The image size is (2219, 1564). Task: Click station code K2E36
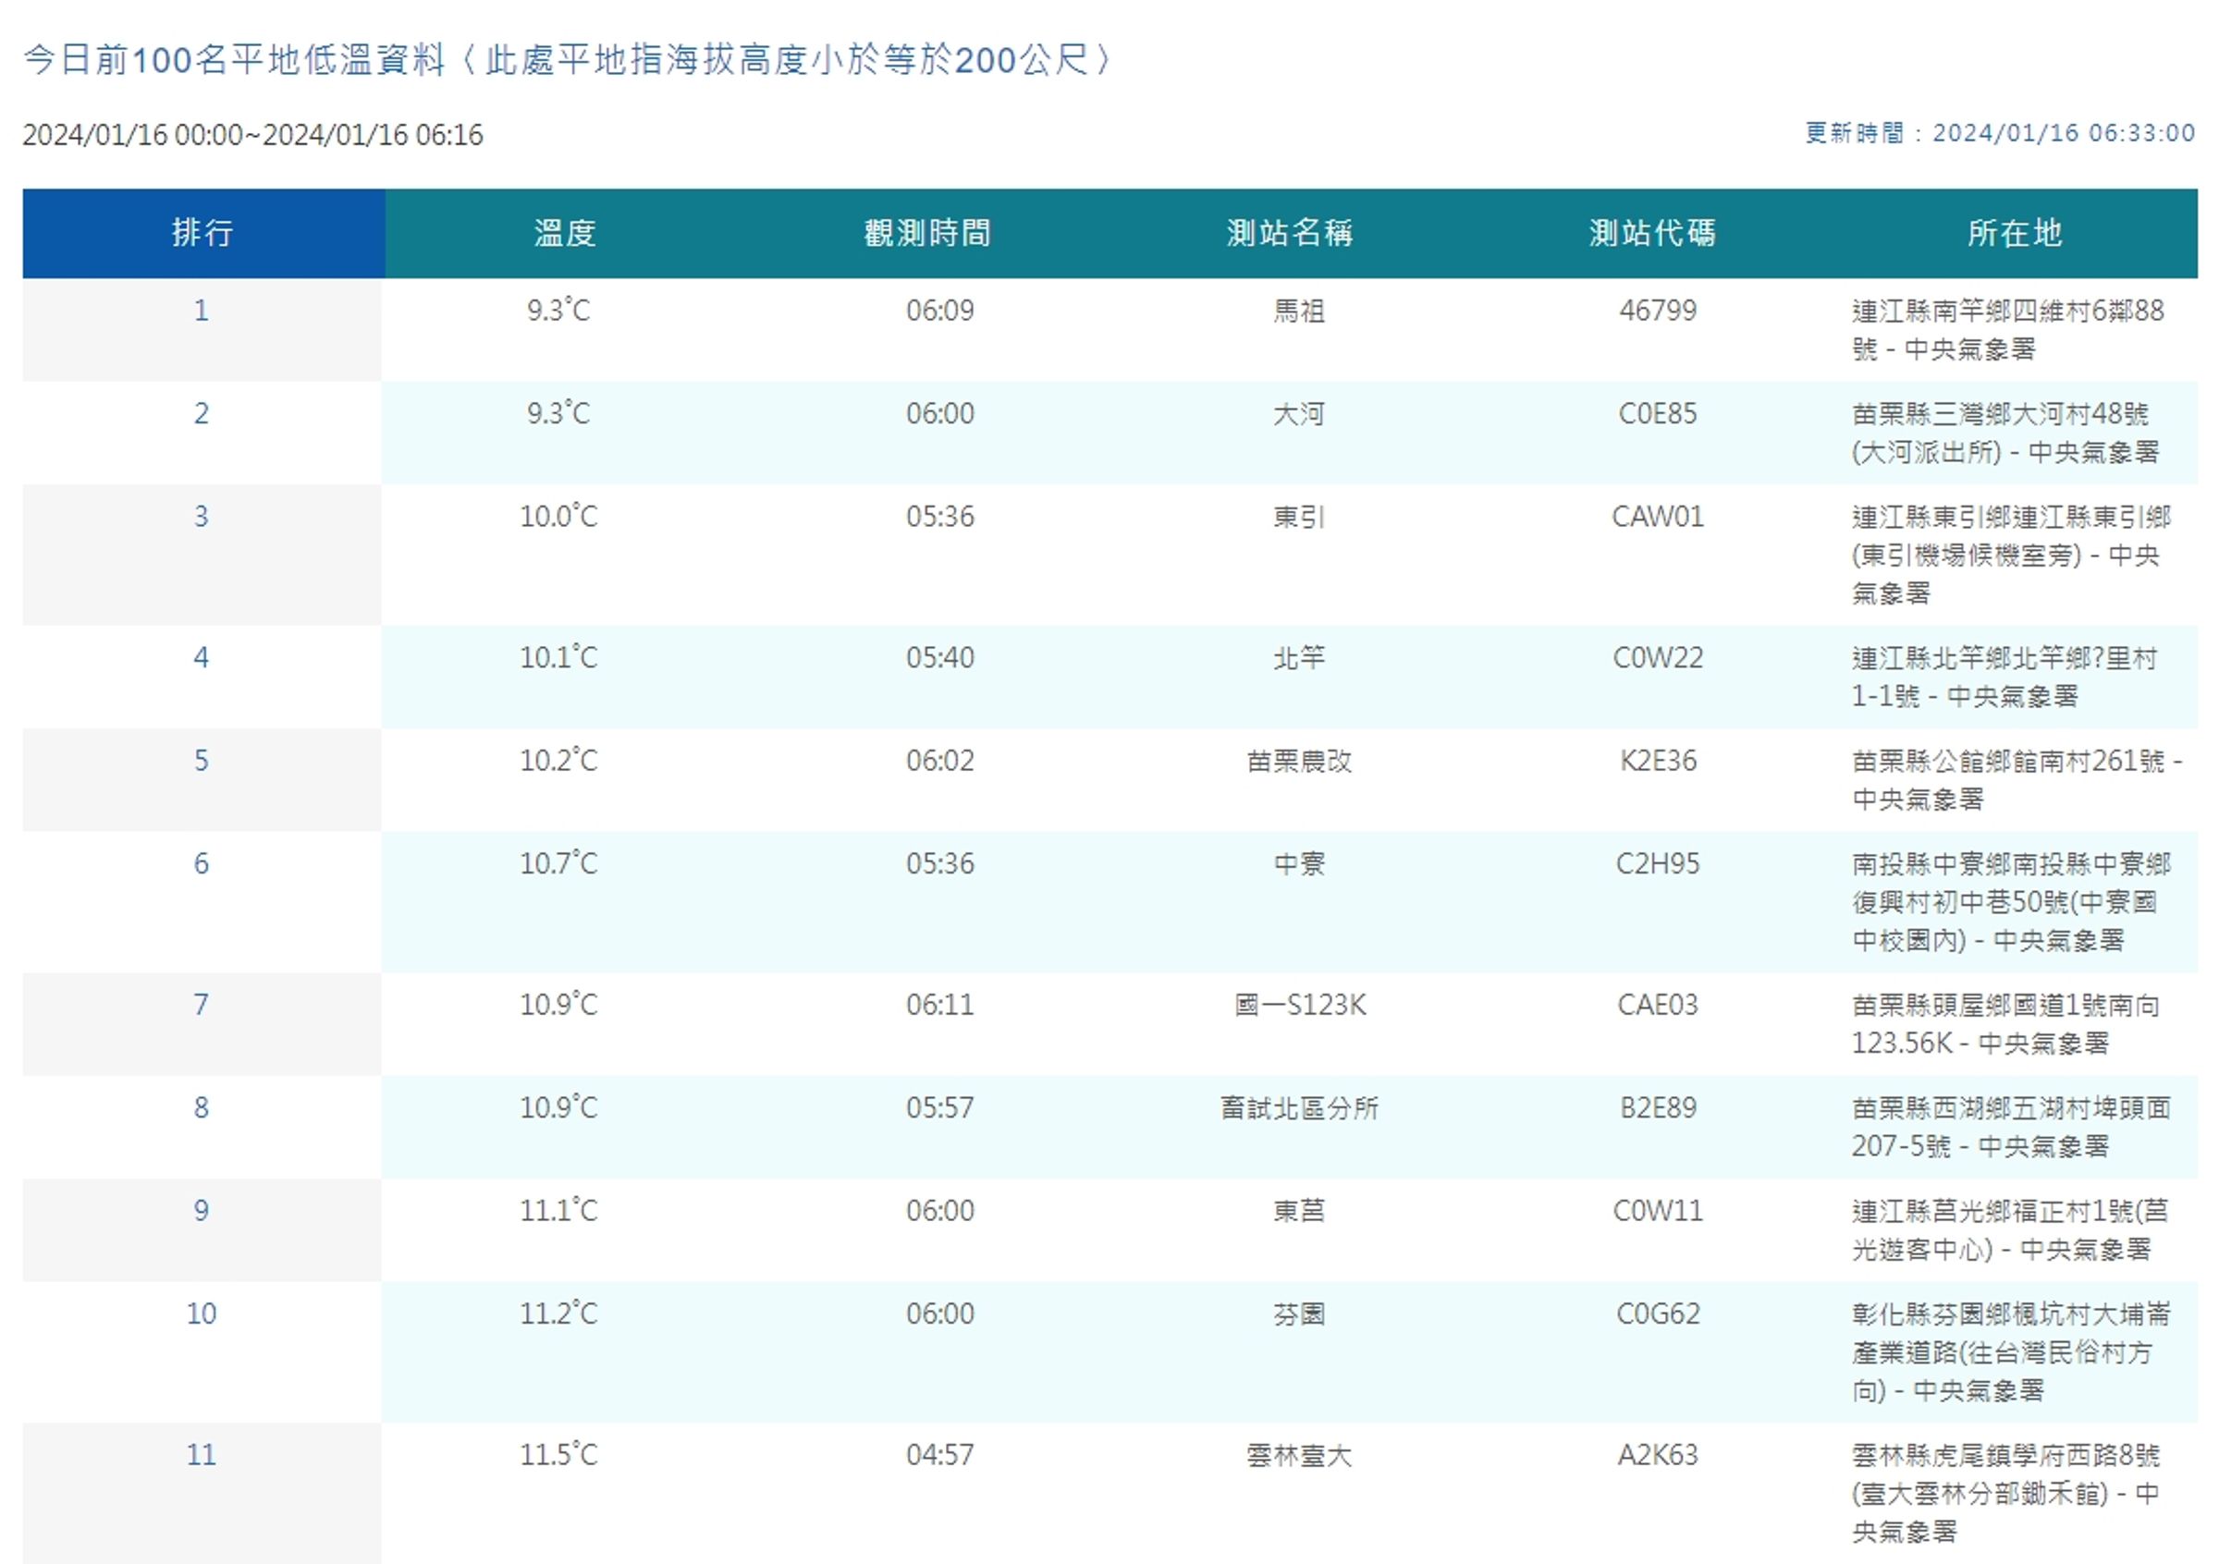click(1659, 763)
